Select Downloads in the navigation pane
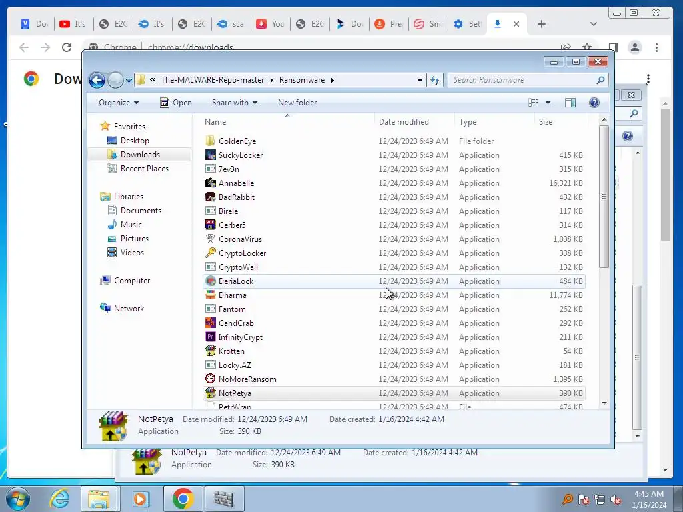The image size is (683, 512). [140, 155]
